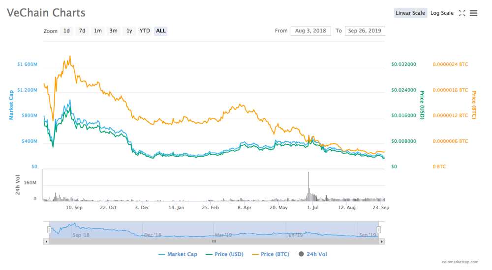Click the $1 600M axis label
Screen dimensions: 492x270
(x=27, y=64)
